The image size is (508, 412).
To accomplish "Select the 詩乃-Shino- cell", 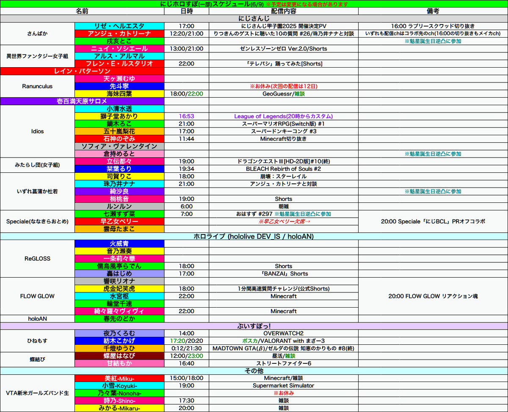I will pos(119,401).
